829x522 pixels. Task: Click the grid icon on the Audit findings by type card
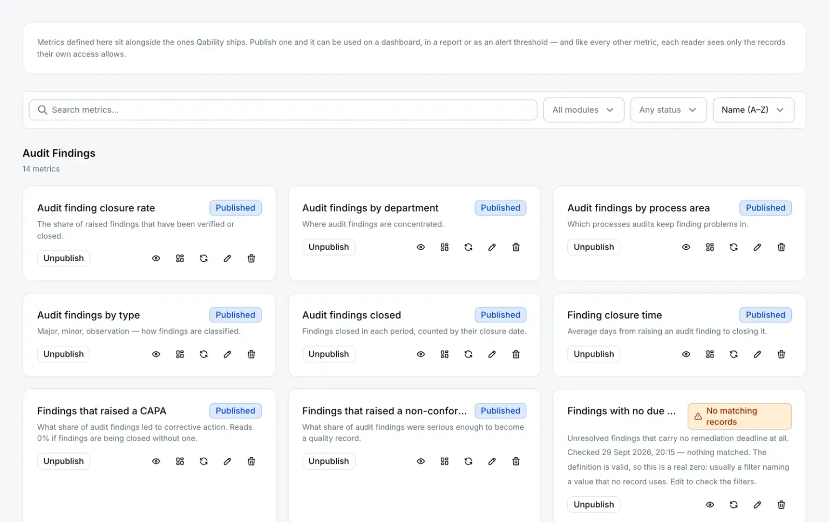[180, 354]
